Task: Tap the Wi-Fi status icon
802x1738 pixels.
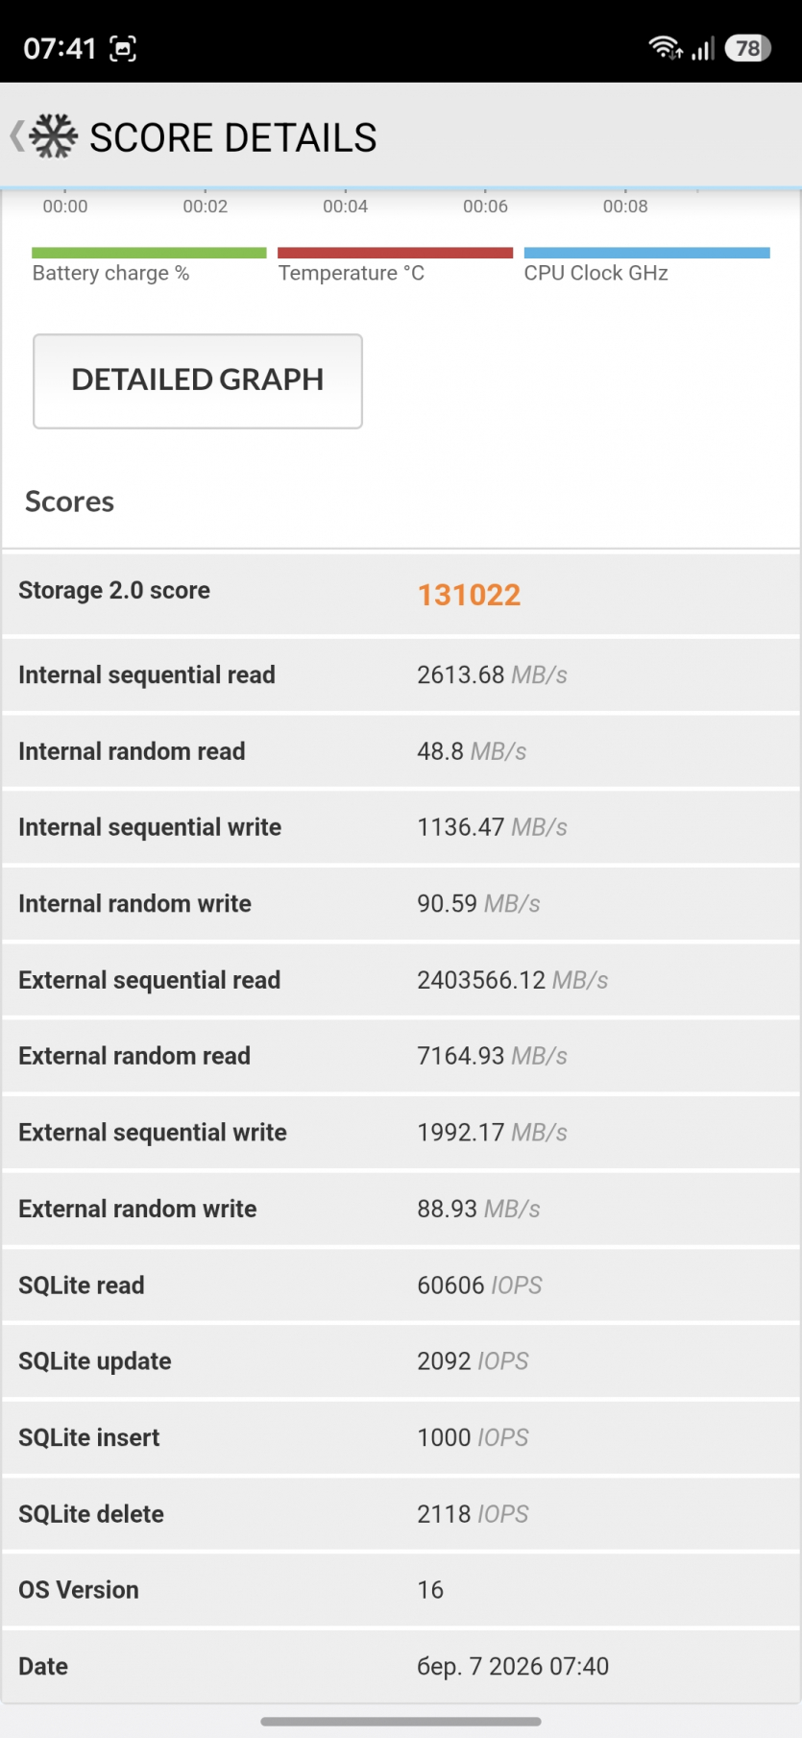Action: click(665, 48)
